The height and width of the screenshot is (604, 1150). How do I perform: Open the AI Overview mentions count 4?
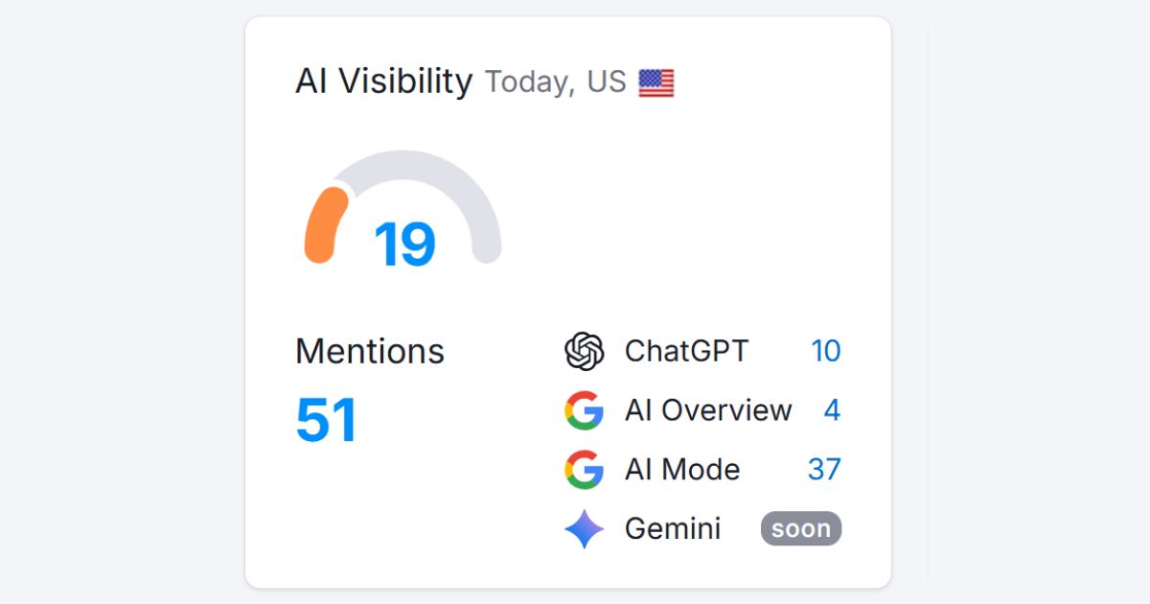(832, 410)
